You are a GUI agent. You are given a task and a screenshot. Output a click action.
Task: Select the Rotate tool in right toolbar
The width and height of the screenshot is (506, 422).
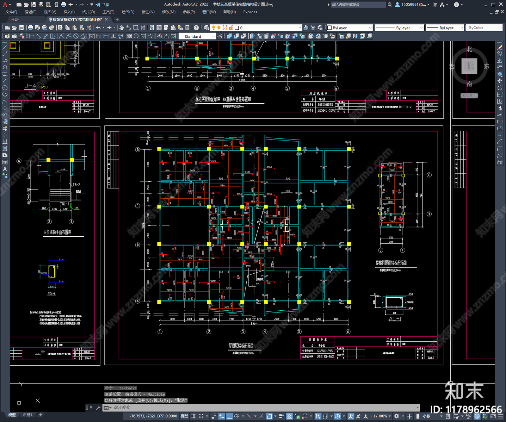pos(500,88)
